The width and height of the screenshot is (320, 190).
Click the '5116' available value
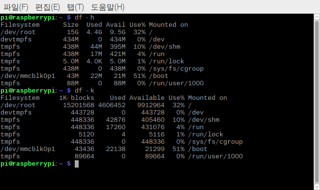(x=157, y=134)
